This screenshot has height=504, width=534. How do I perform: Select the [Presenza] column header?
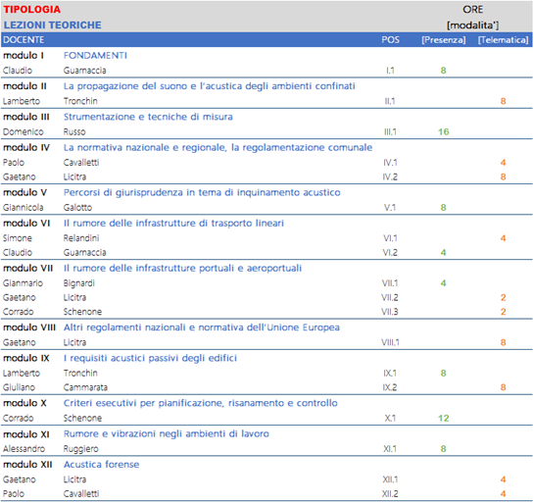click(444, 40)
